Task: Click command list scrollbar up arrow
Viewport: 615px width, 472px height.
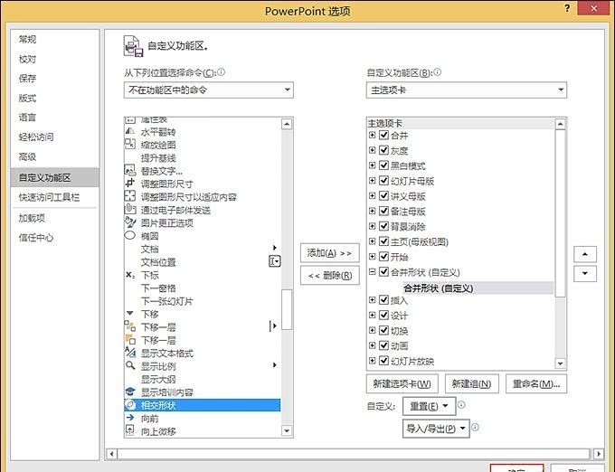Action: (x=287, y=124)
